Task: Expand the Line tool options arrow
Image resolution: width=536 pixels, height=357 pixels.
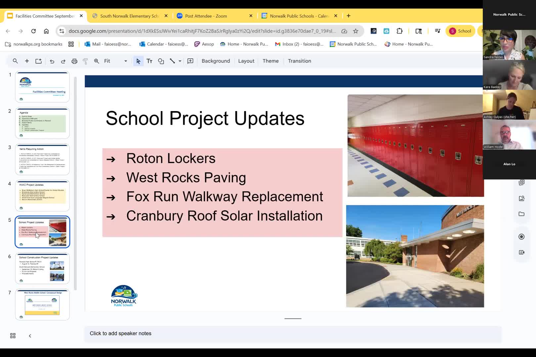Action: click(x=179, y=61)
